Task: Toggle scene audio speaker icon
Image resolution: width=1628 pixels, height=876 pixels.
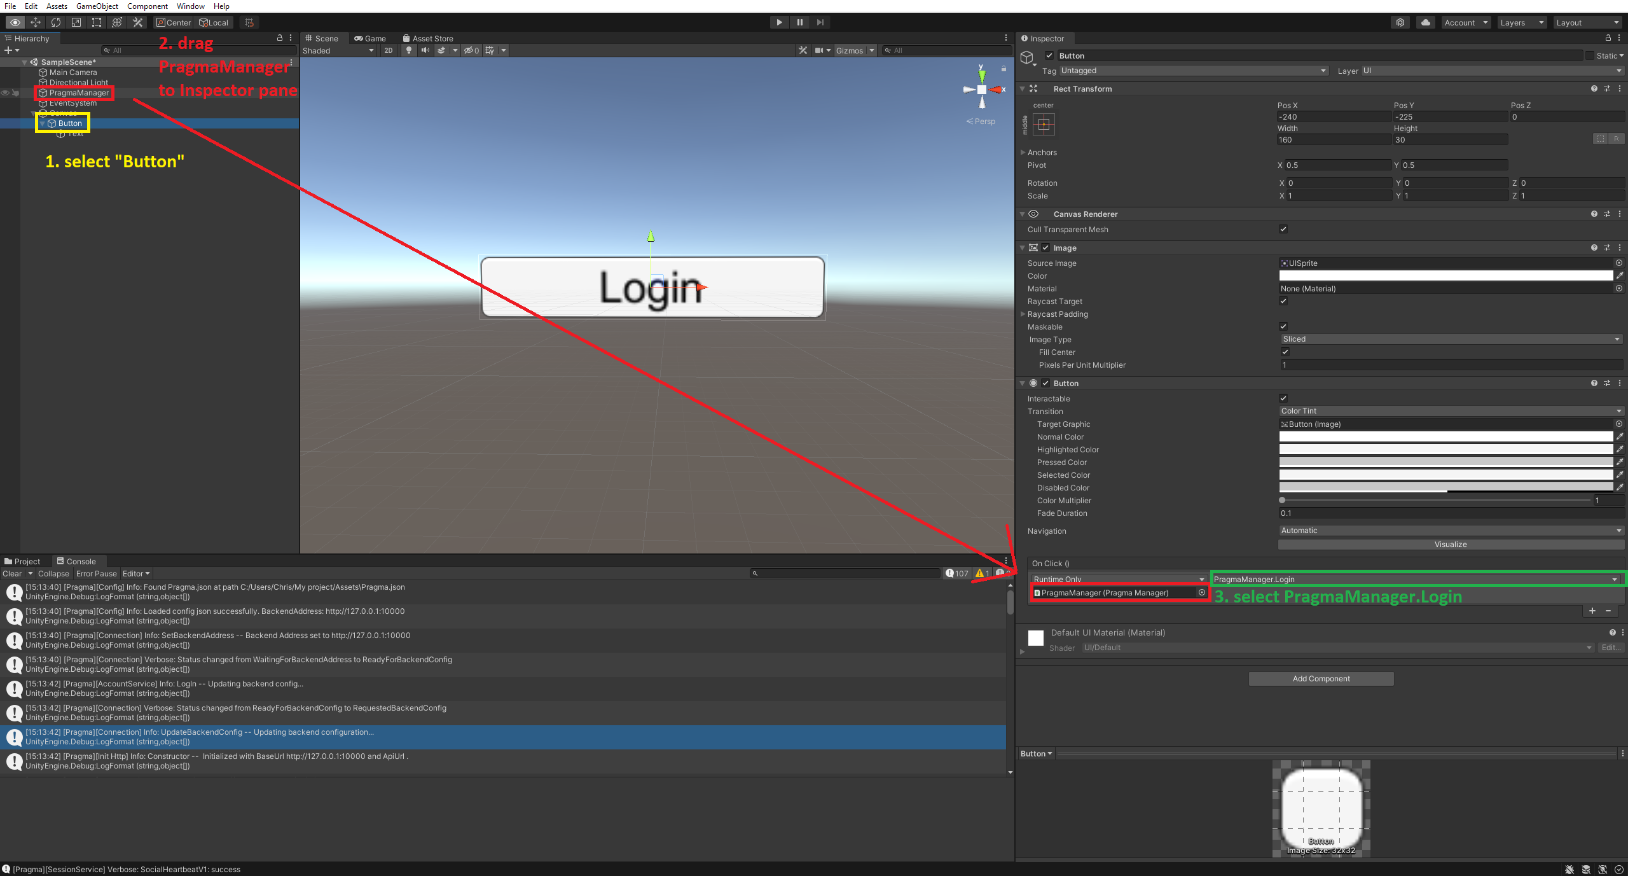Action: pos(425,50)
